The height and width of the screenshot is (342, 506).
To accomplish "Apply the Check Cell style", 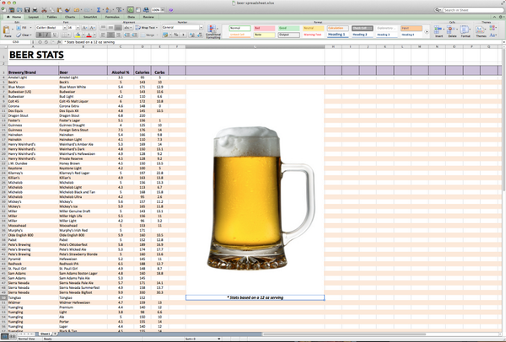I will [362, 29].
